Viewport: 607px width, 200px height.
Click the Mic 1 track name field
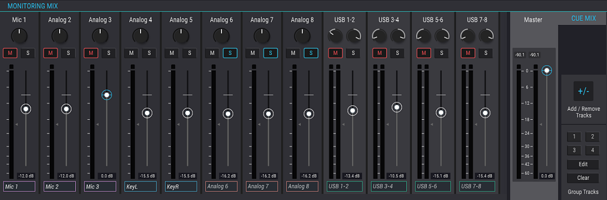pyautogui.click(x=19, y=187)
